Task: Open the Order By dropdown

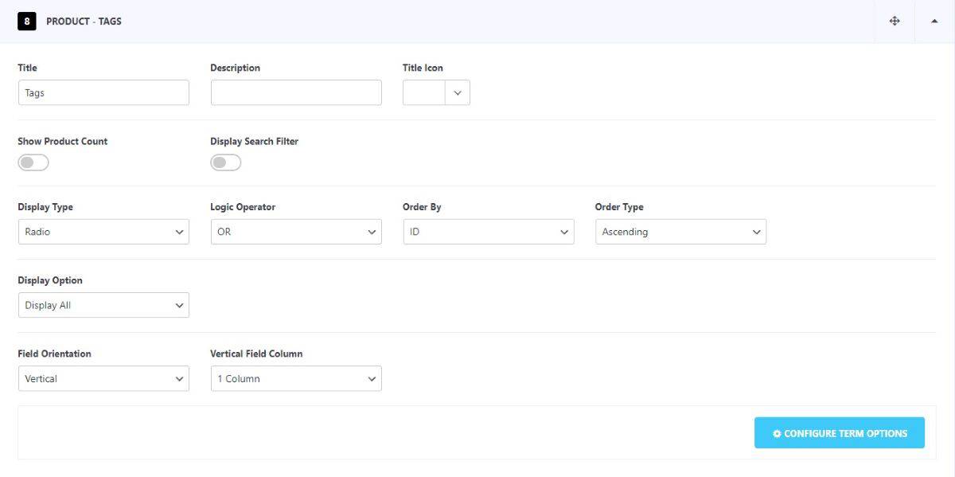Action: tap(489, 232)
